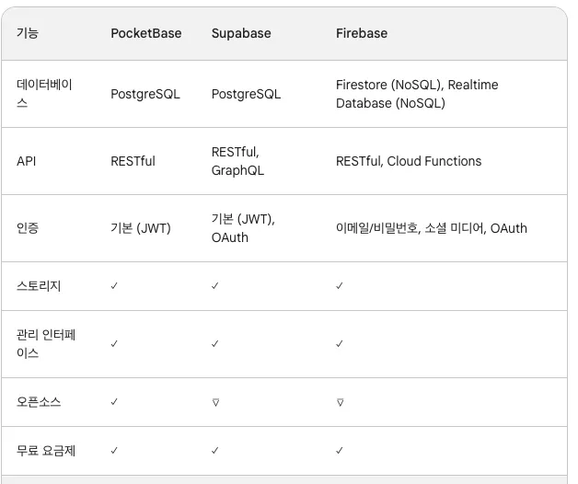Click PocketBase storage checkmark
The width and height of the screenshot is (578, 484).
tap(114, 285)
